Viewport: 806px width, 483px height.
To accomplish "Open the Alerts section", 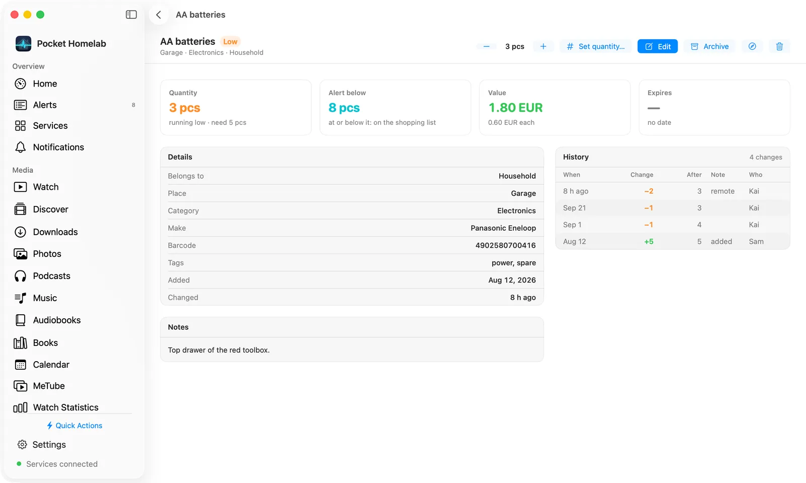I will click(x=74, y=105).
